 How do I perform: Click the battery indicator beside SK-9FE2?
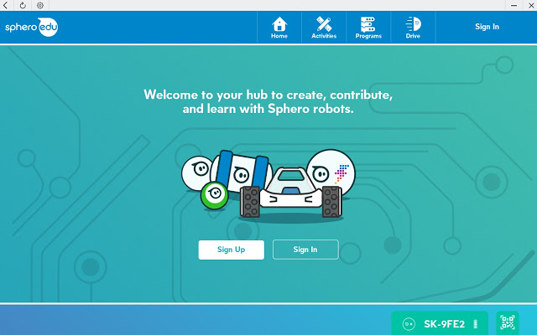coord(475,324)
